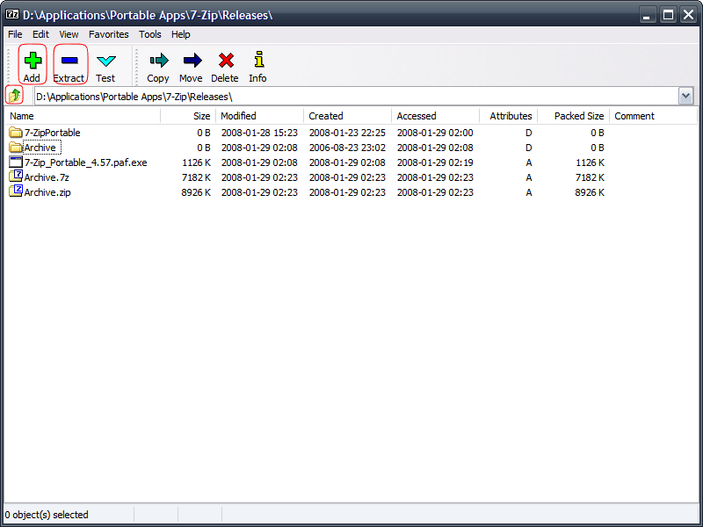This screenshot has height=527, width=703.
Task: Select the Archive.zip file icon
Action: pyautogui.click(x=16, y=191)
